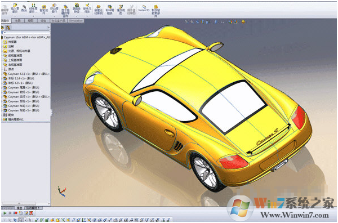
Task: Click Show Hidden Components tool
Action: (65, 11)
